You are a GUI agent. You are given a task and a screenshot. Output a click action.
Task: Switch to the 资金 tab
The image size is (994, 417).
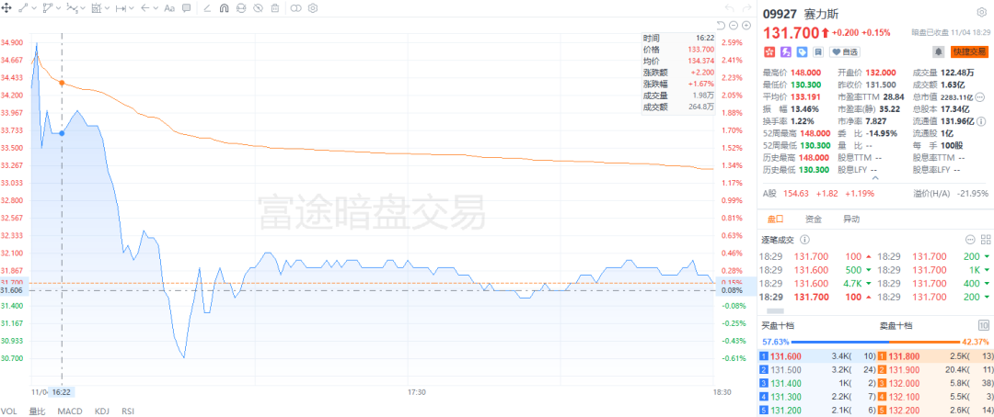coord(814,219)
